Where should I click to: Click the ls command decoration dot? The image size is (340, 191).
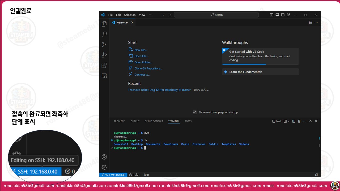point(112,140)
